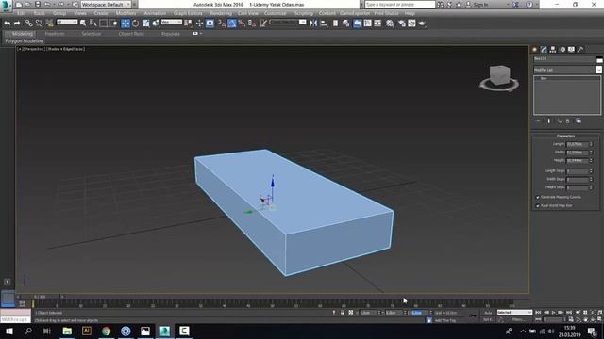Open the Scene Explorer from toolbar
The image size is (604, 339).
(336, 24)
